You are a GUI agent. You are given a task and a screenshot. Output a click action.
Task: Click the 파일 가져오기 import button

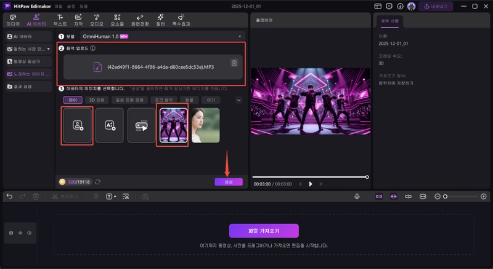click(264, 231)
